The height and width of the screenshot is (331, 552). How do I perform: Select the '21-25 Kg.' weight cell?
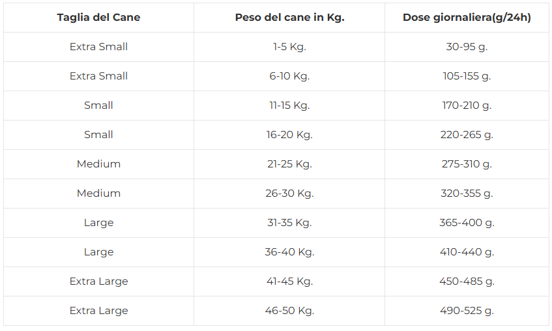(x=289, y=164)
